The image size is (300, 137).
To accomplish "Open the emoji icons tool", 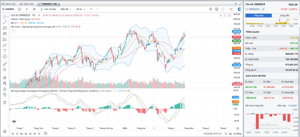I will 5,56.
